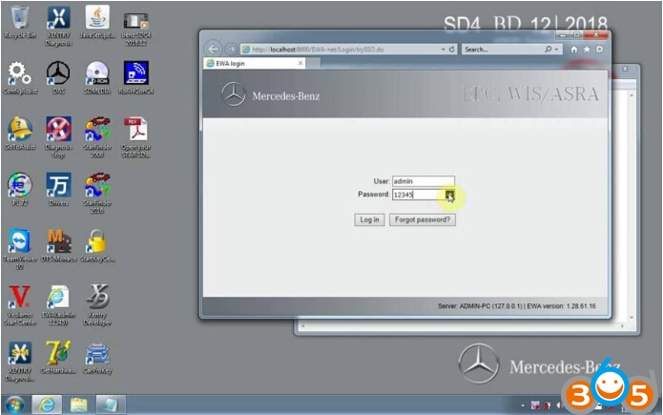Launch XENTRY Diagnosis shortcut in the top row
The image size is (663, 415).
click(58, 26)
